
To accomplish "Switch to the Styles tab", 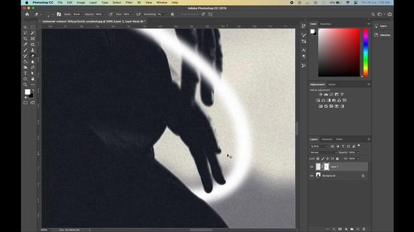I will coord(332,84).
